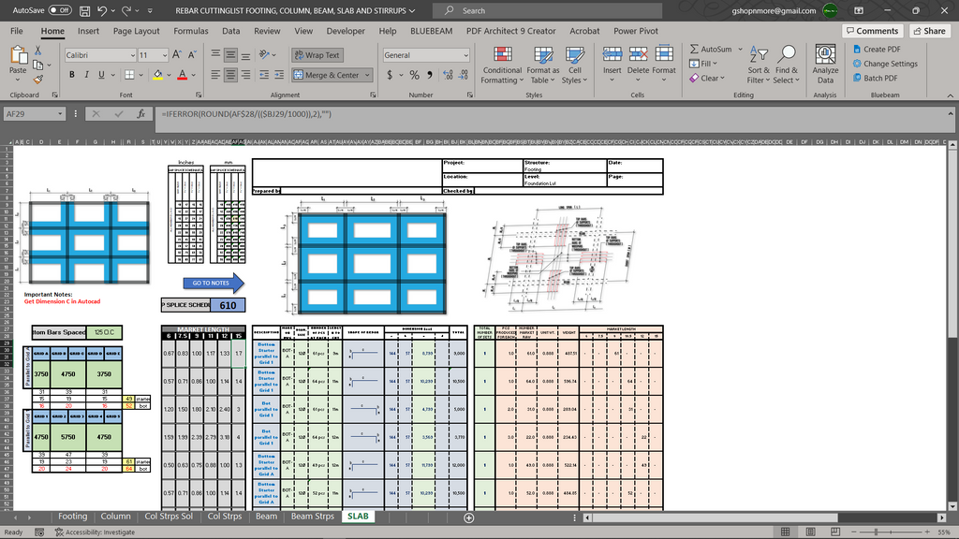Click the Redo arrow icon
959x539 pixels.
[126, 10]
